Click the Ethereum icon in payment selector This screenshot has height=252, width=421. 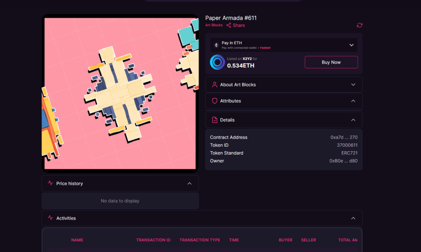pos(216,45)
